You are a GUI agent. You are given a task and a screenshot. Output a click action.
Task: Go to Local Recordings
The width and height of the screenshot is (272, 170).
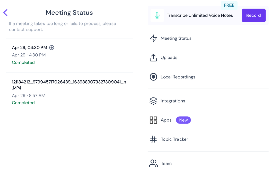point(178,77)
